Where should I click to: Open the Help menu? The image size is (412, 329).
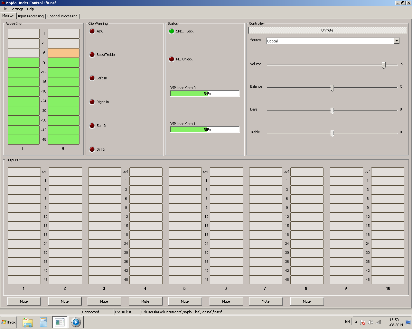click(31, 9)
